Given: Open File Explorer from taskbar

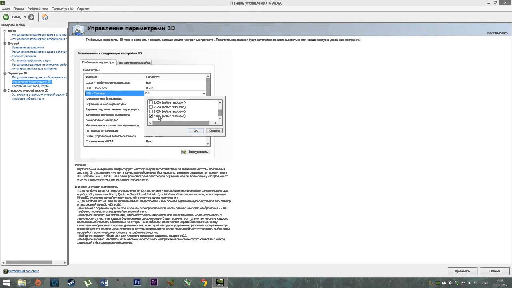Looking at the screenshot, I should coord(22,283).
